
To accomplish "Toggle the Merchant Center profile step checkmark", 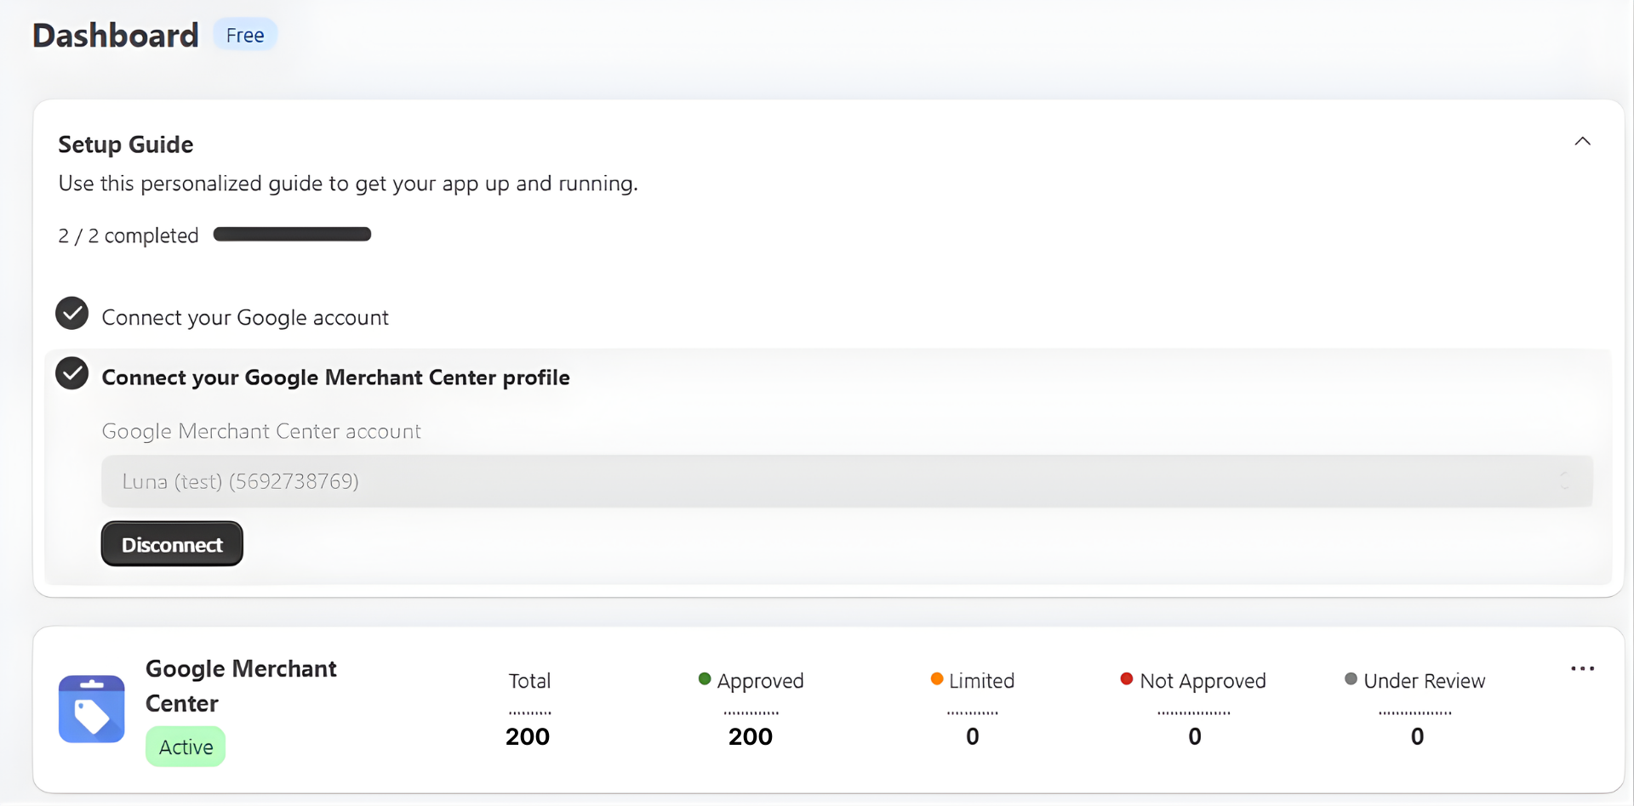I will (x=72, y=373).
